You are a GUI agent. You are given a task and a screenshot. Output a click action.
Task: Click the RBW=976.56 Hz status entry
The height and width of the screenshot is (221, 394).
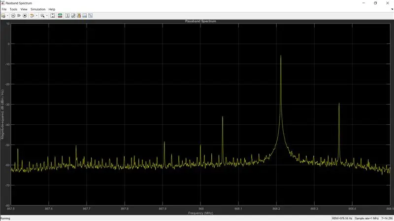coord(342,219)
